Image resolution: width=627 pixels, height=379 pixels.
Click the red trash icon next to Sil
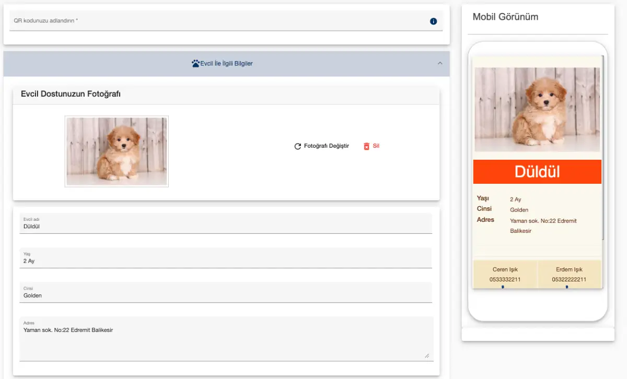click(366, 146)
